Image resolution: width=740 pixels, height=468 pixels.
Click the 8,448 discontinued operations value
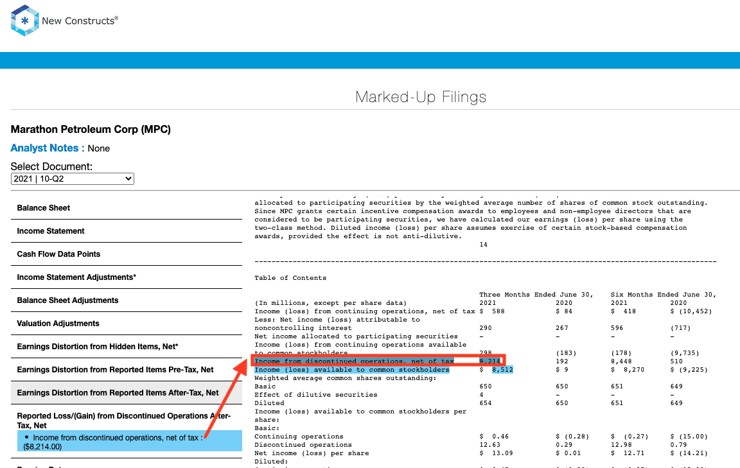(621, 361)
